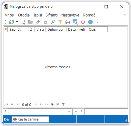Go to first record in navigator

click(6, 104)
